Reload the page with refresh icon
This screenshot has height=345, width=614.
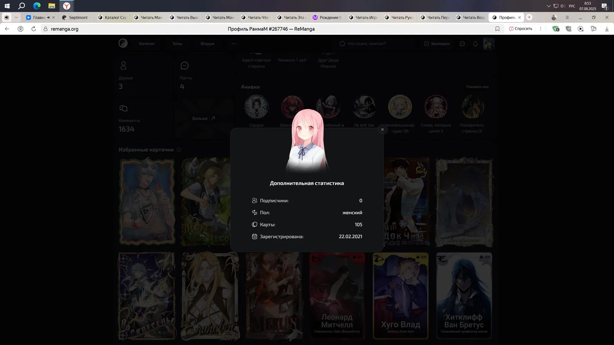pos(34,29)
